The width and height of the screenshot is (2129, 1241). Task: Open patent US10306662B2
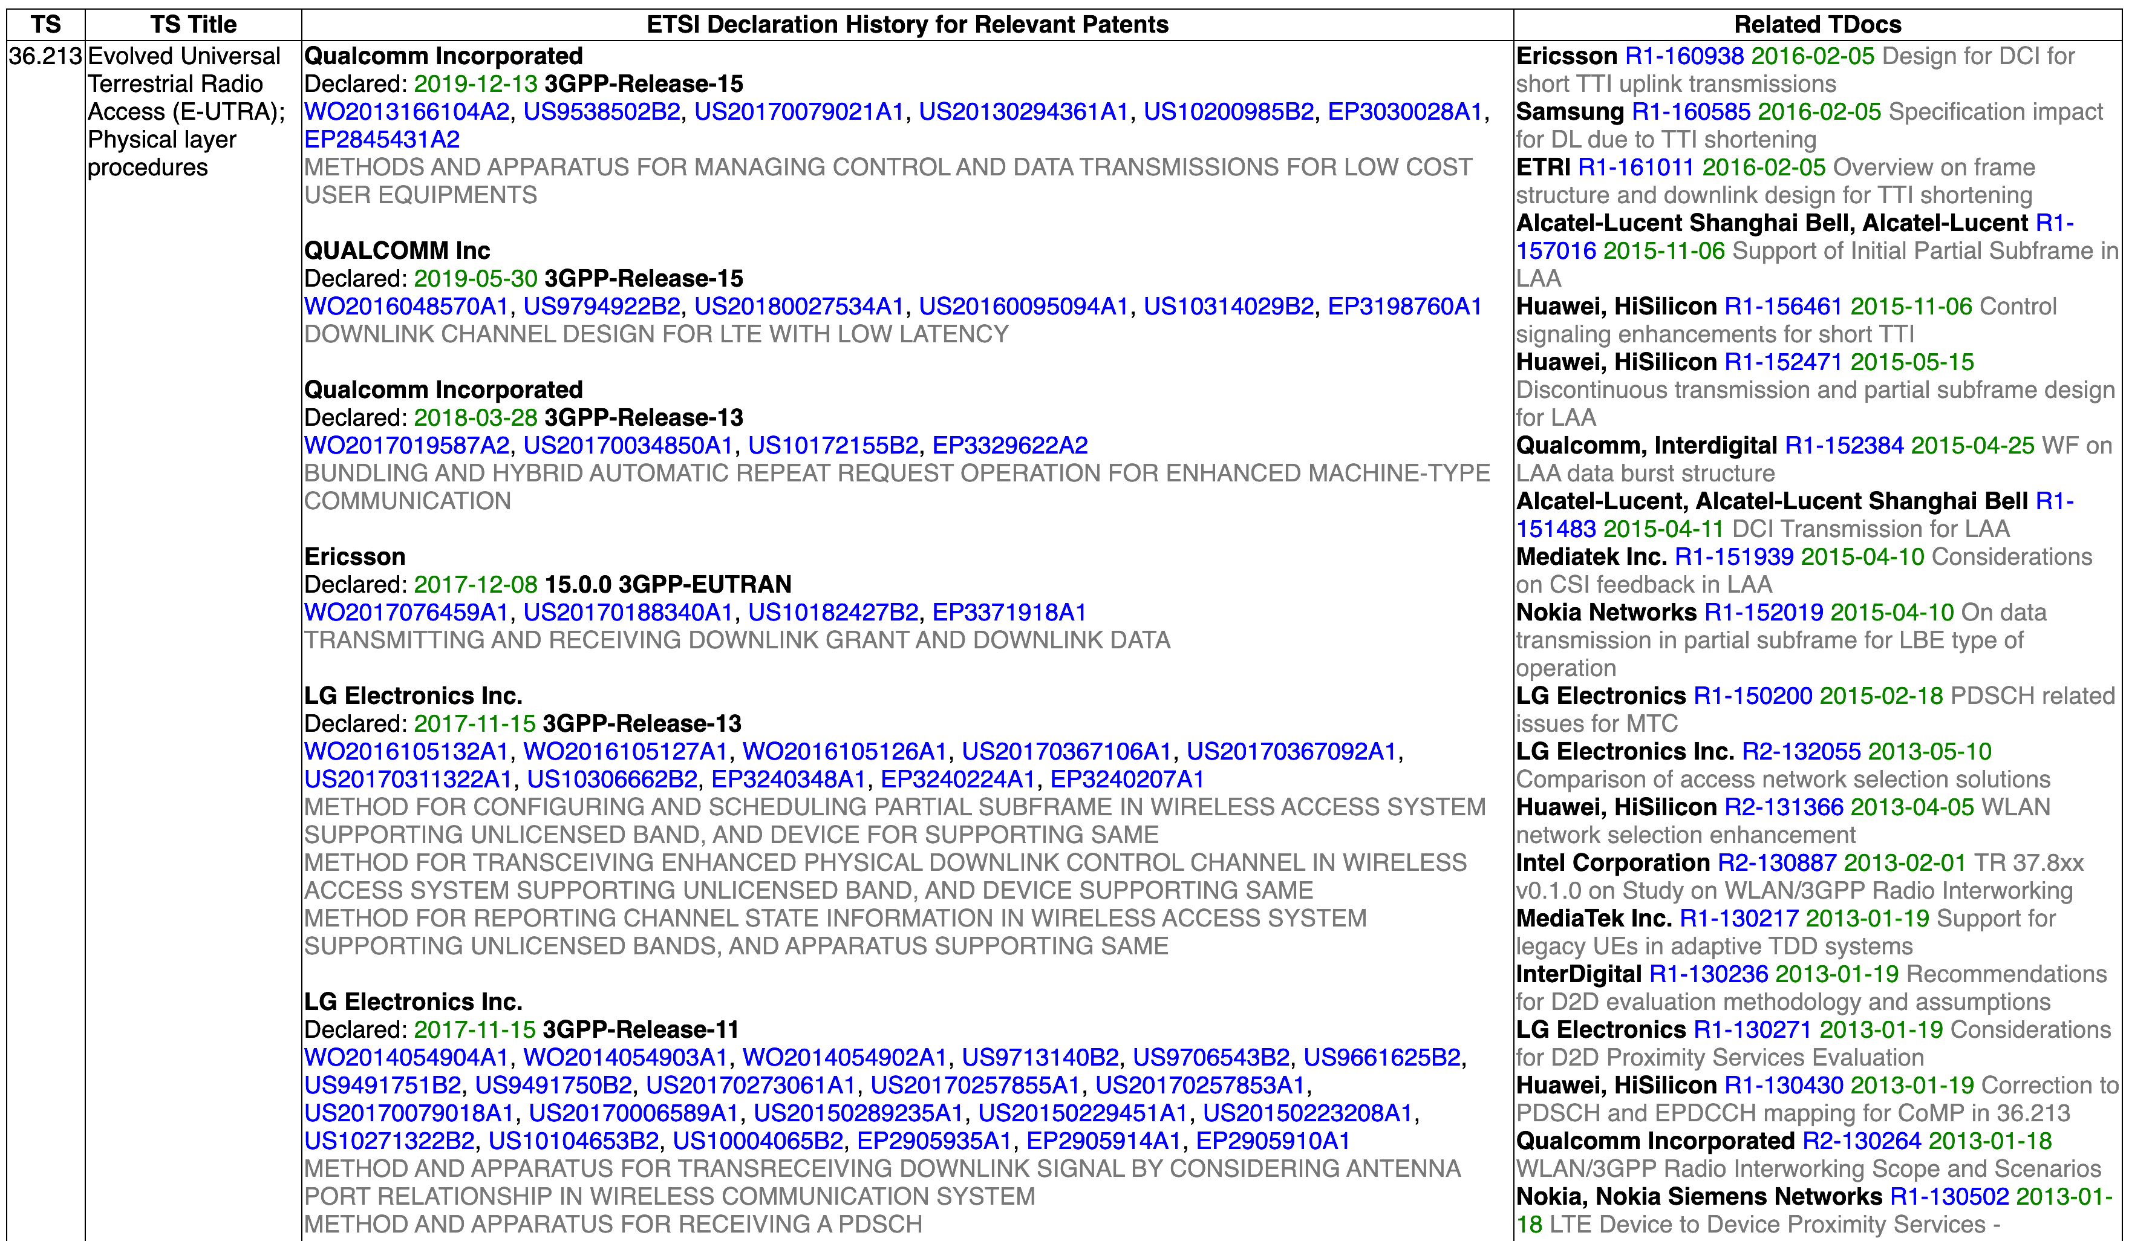tap(613, 779)
